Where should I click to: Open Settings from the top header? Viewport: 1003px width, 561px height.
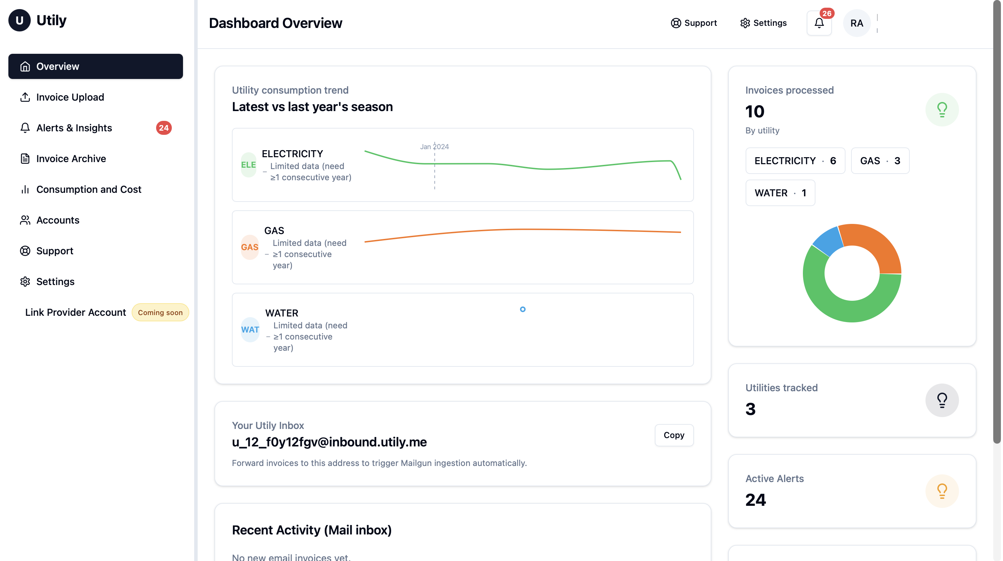[763, 23]
